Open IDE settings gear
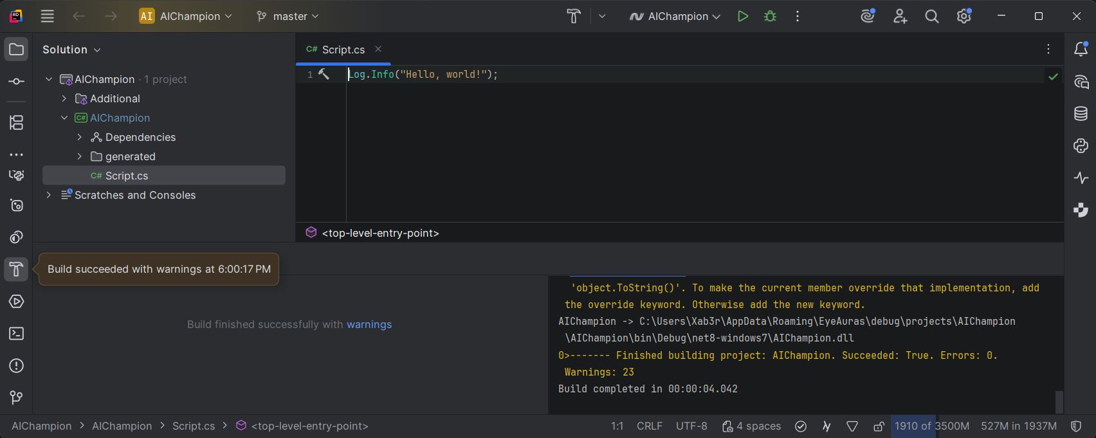Image resolution: width=1096 pixels, height=438 pixels. 964,16
